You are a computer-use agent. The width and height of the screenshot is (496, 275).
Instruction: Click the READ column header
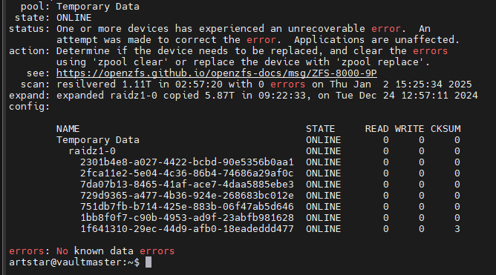pos(376,129)
